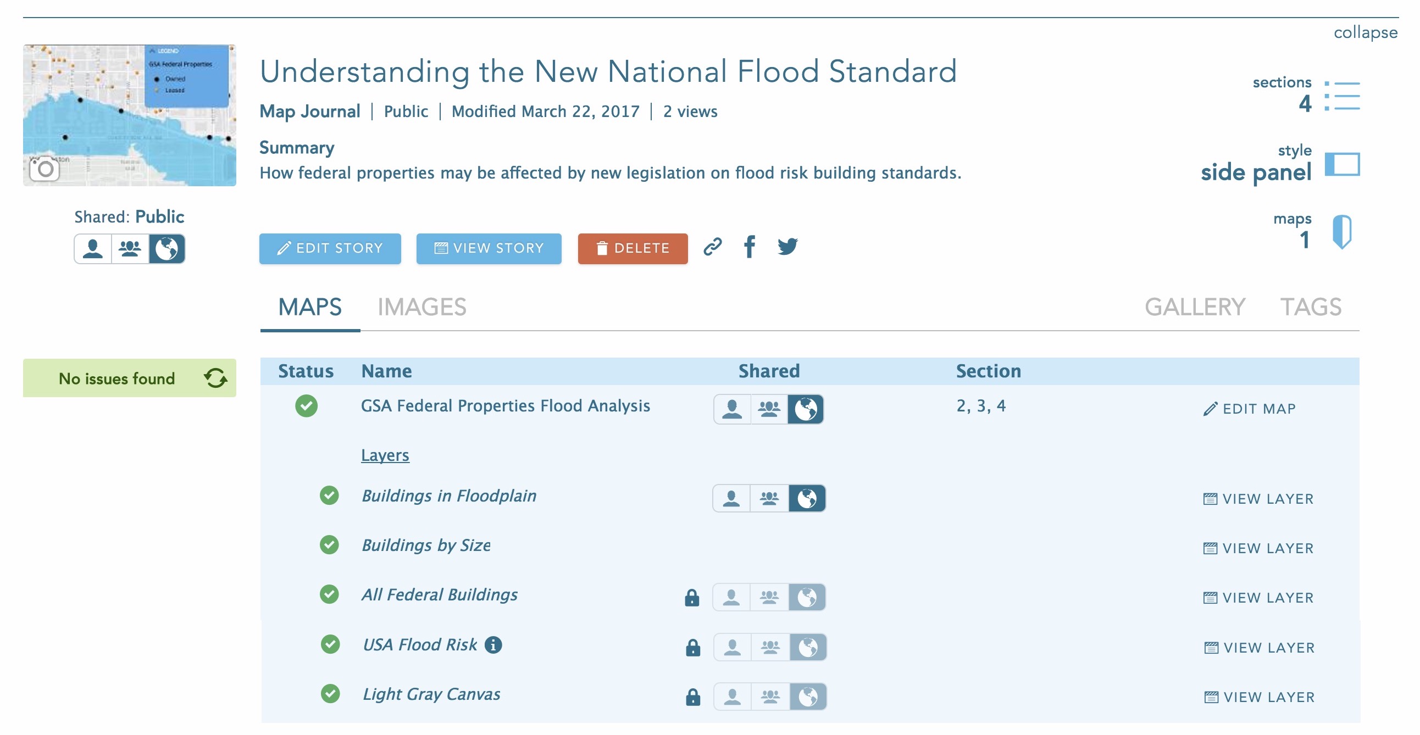Click lock icon for All Federal Buildings
The image size is (1420, 735).
coord(691,598)
